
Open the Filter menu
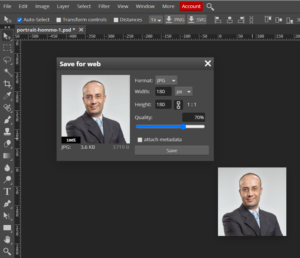coord(104,6)
